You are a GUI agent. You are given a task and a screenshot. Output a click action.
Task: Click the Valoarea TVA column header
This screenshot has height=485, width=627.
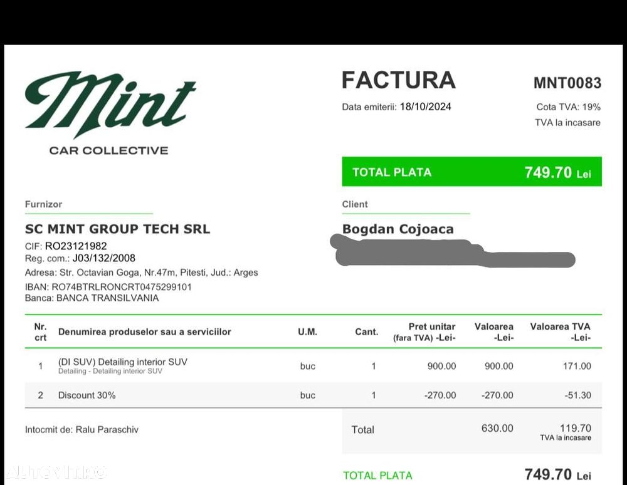560,331
